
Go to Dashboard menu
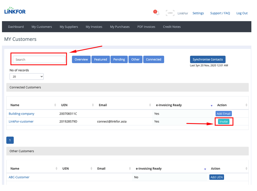[x=16, y=27]
